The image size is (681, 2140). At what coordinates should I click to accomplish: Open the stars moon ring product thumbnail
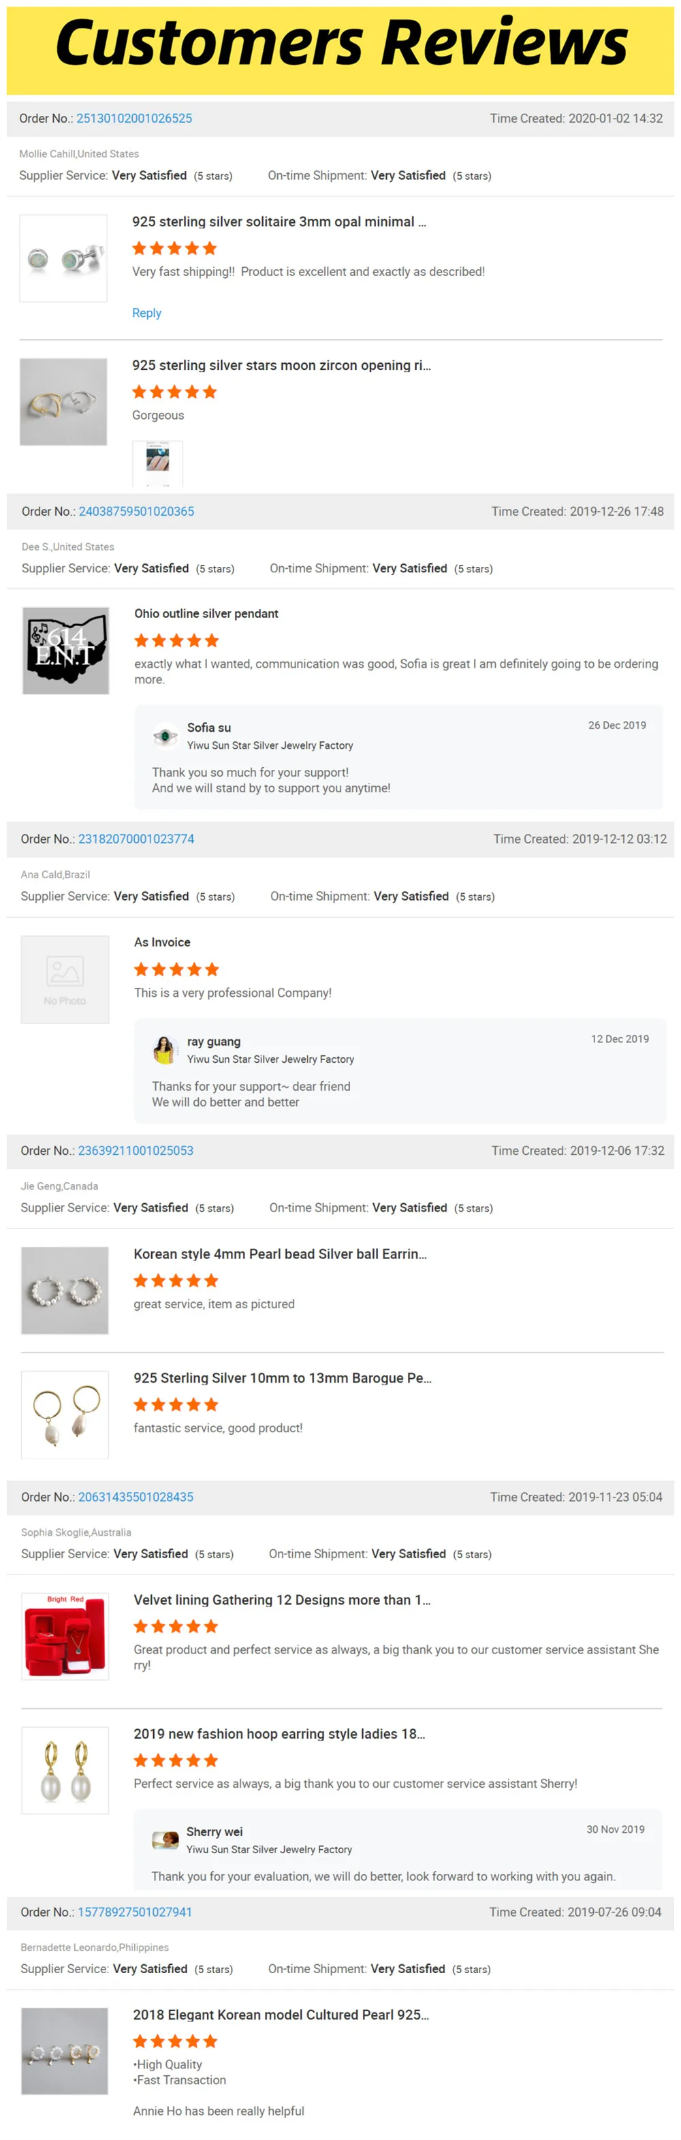[63, 402]
